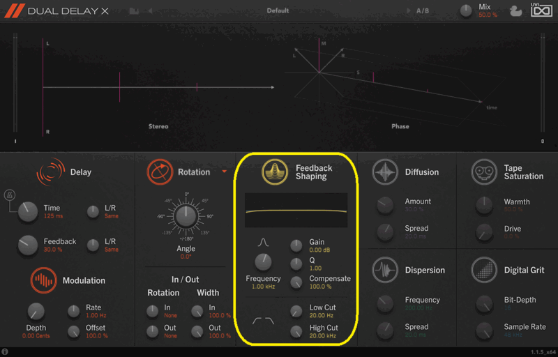Click the Q knob

pyautogui.click(x=296, y=264)
